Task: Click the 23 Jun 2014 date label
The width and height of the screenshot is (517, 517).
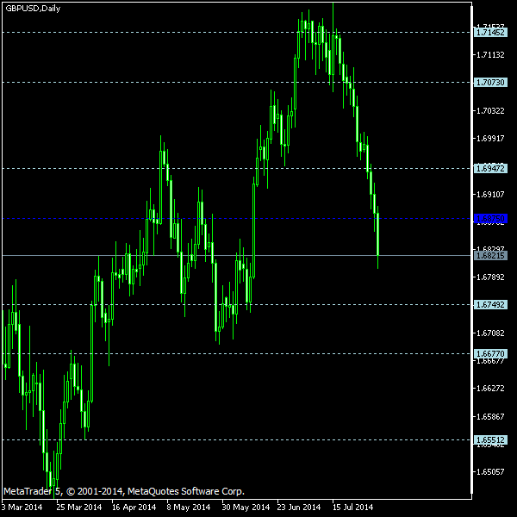Action: (299, 508)
